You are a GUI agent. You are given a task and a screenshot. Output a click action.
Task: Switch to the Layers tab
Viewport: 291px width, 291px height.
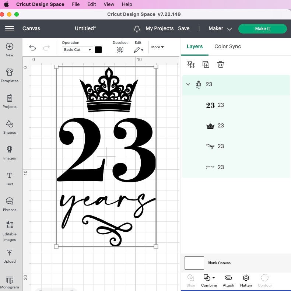click(x=195, y=46)
